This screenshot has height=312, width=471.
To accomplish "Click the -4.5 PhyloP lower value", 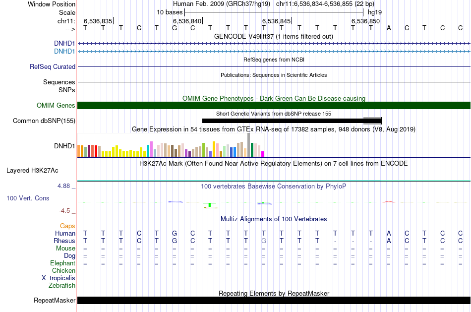I will coord(64,211).
